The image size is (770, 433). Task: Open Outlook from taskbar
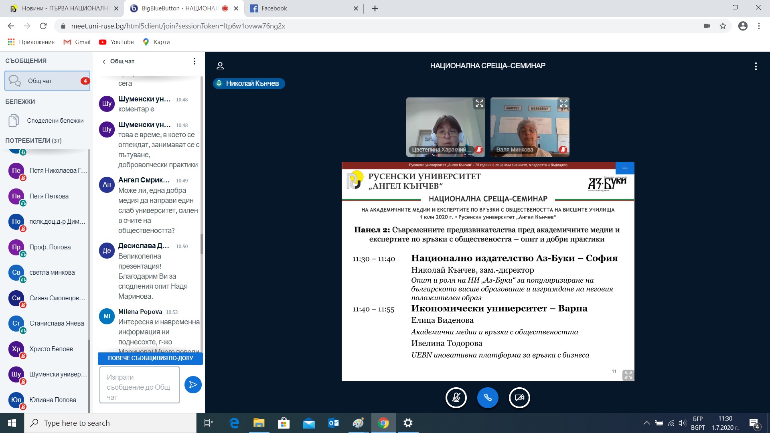(333, 423)
